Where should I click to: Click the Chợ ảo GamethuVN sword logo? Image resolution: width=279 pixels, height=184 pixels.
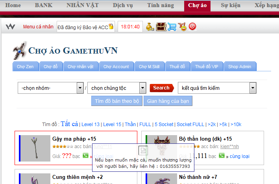click(x=20, y=50)
